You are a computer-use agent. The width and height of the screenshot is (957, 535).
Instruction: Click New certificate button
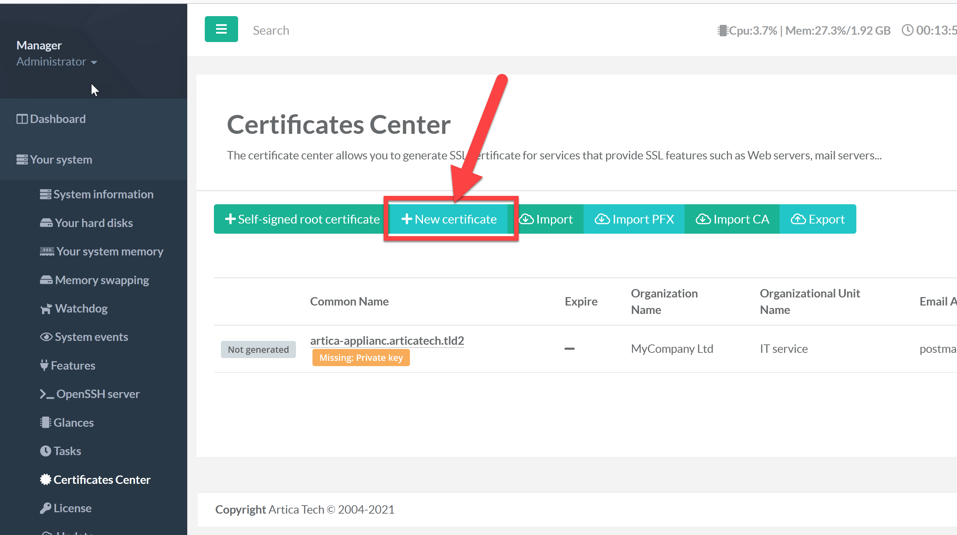tap(449, 219)
